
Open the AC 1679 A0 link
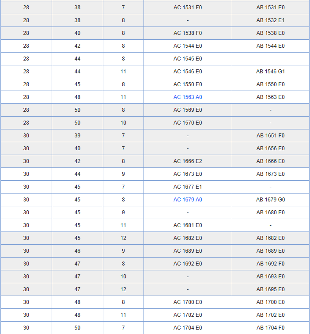click(188, 200)
